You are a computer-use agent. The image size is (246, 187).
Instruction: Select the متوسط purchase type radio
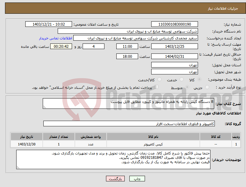click(187, 87)
